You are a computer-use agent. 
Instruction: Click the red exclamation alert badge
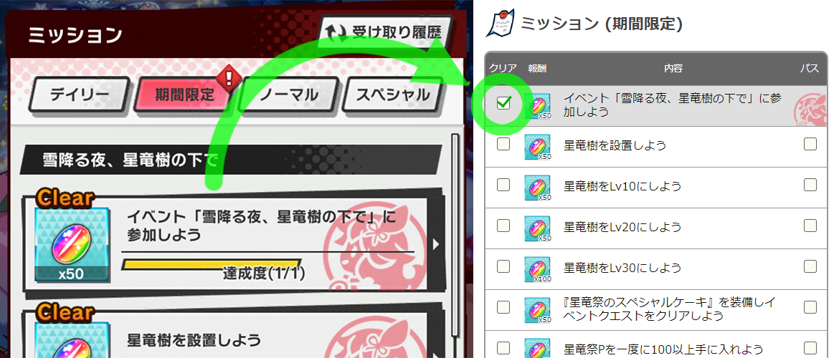[x=229, y=77]
